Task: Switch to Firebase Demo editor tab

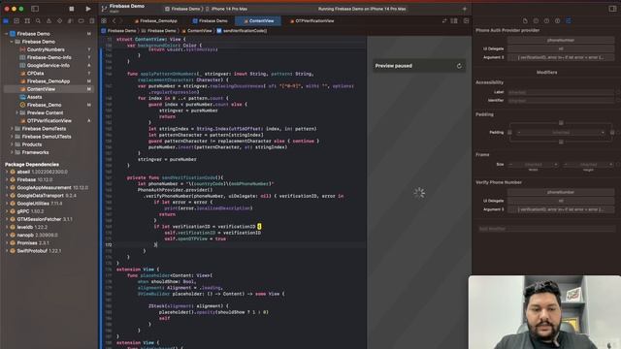Action: (210, 21)
